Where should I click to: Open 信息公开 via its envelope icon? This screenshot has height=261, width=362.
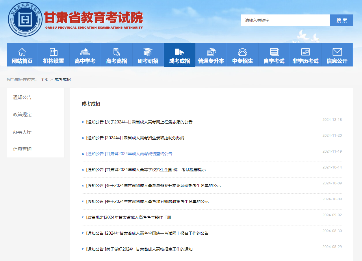[337, 52]
